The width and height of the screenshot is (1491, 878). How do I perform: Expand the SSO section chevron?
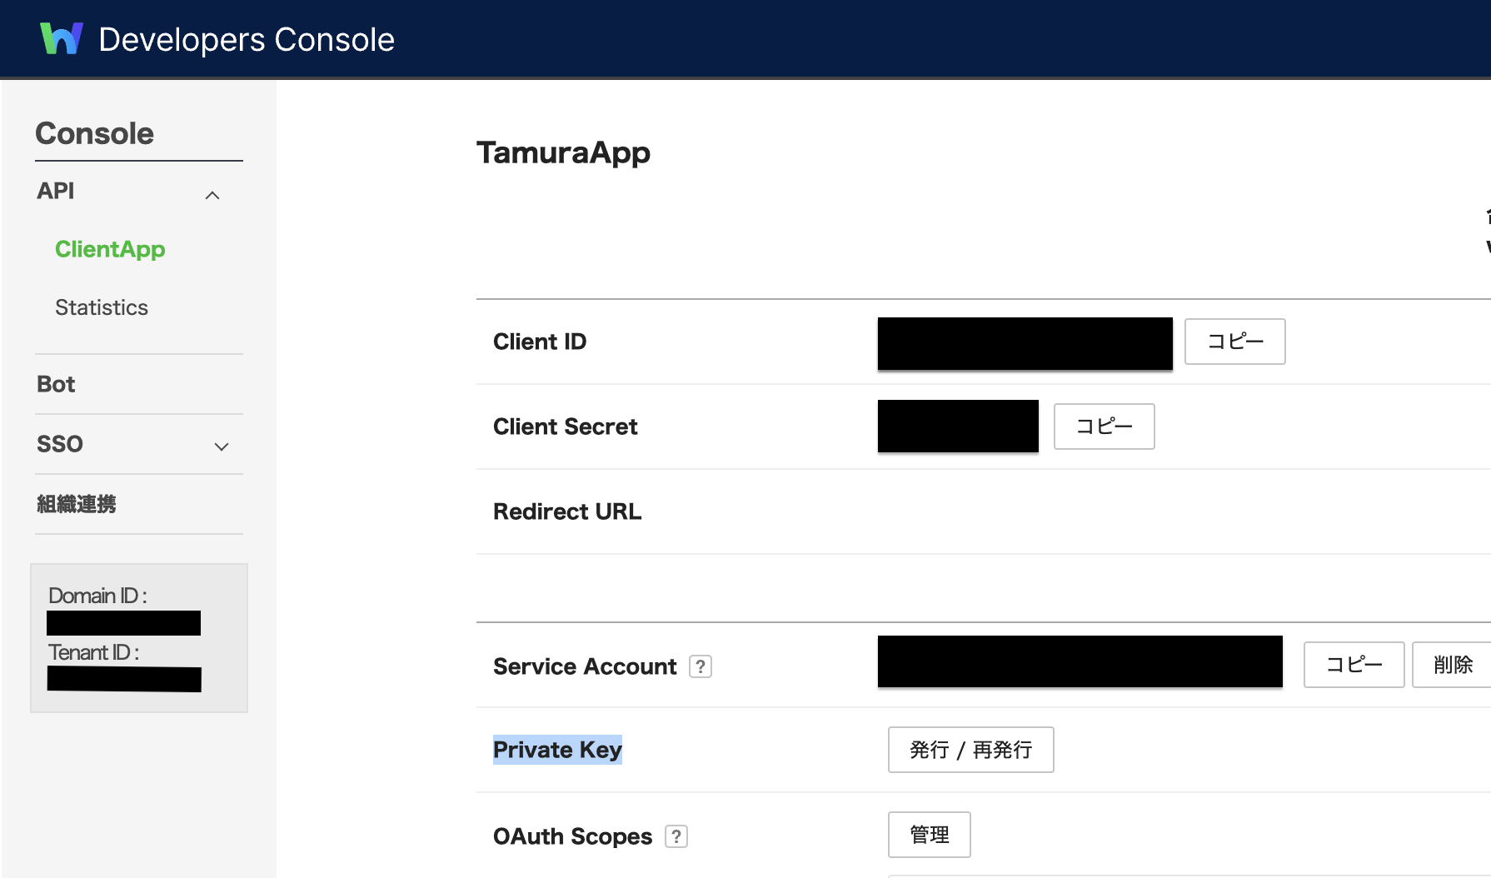click(222, 446)
